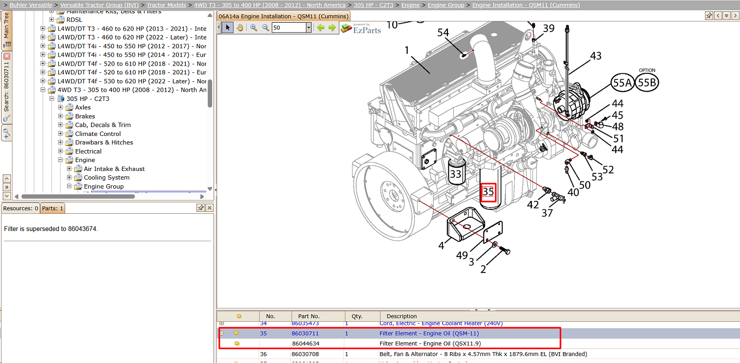Click the 305 HP - C2T3 model icon
Screen dimensions: 740x363
(62, 99)
